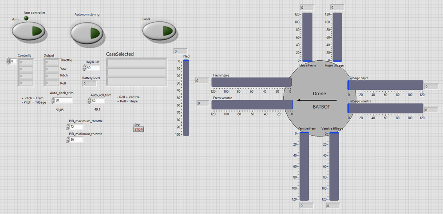Click the Controlls array index stepper arrows
443x214 pixels.
click(8, 61)
